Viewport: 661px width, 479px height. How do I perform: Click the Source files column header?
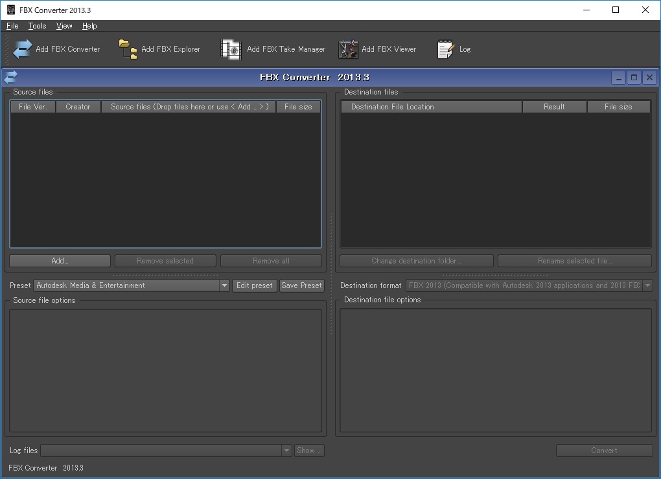pyautogui.click(x=189, y=107)
